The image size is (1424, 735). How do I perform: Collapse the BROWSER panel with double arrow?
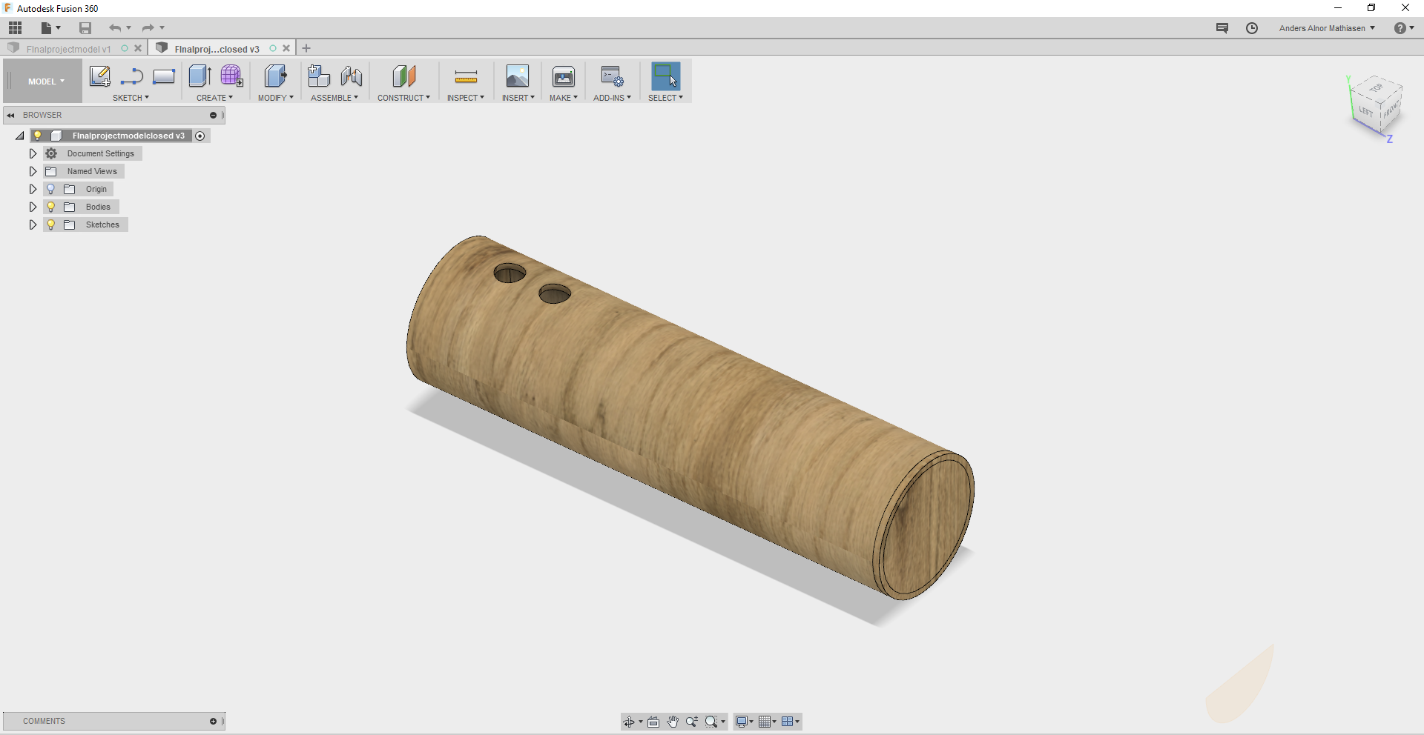[x=10, y=115]
